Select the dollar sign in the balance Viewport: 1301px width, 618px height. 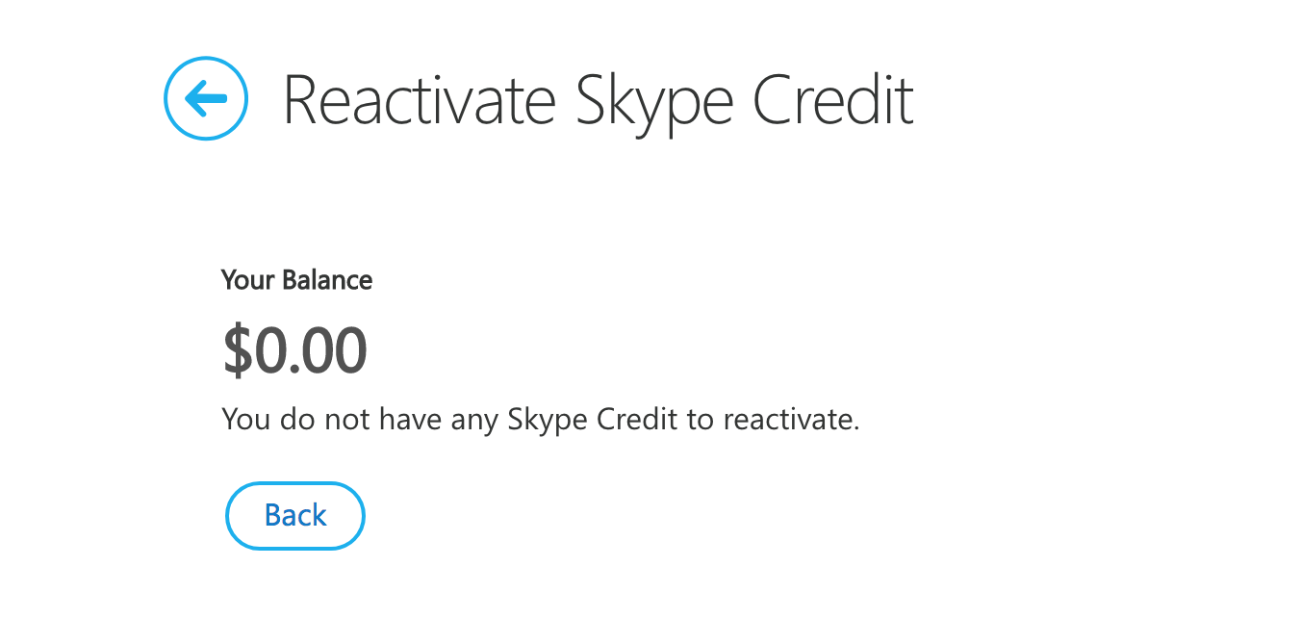pyautogui.click(x=236, y=350)
